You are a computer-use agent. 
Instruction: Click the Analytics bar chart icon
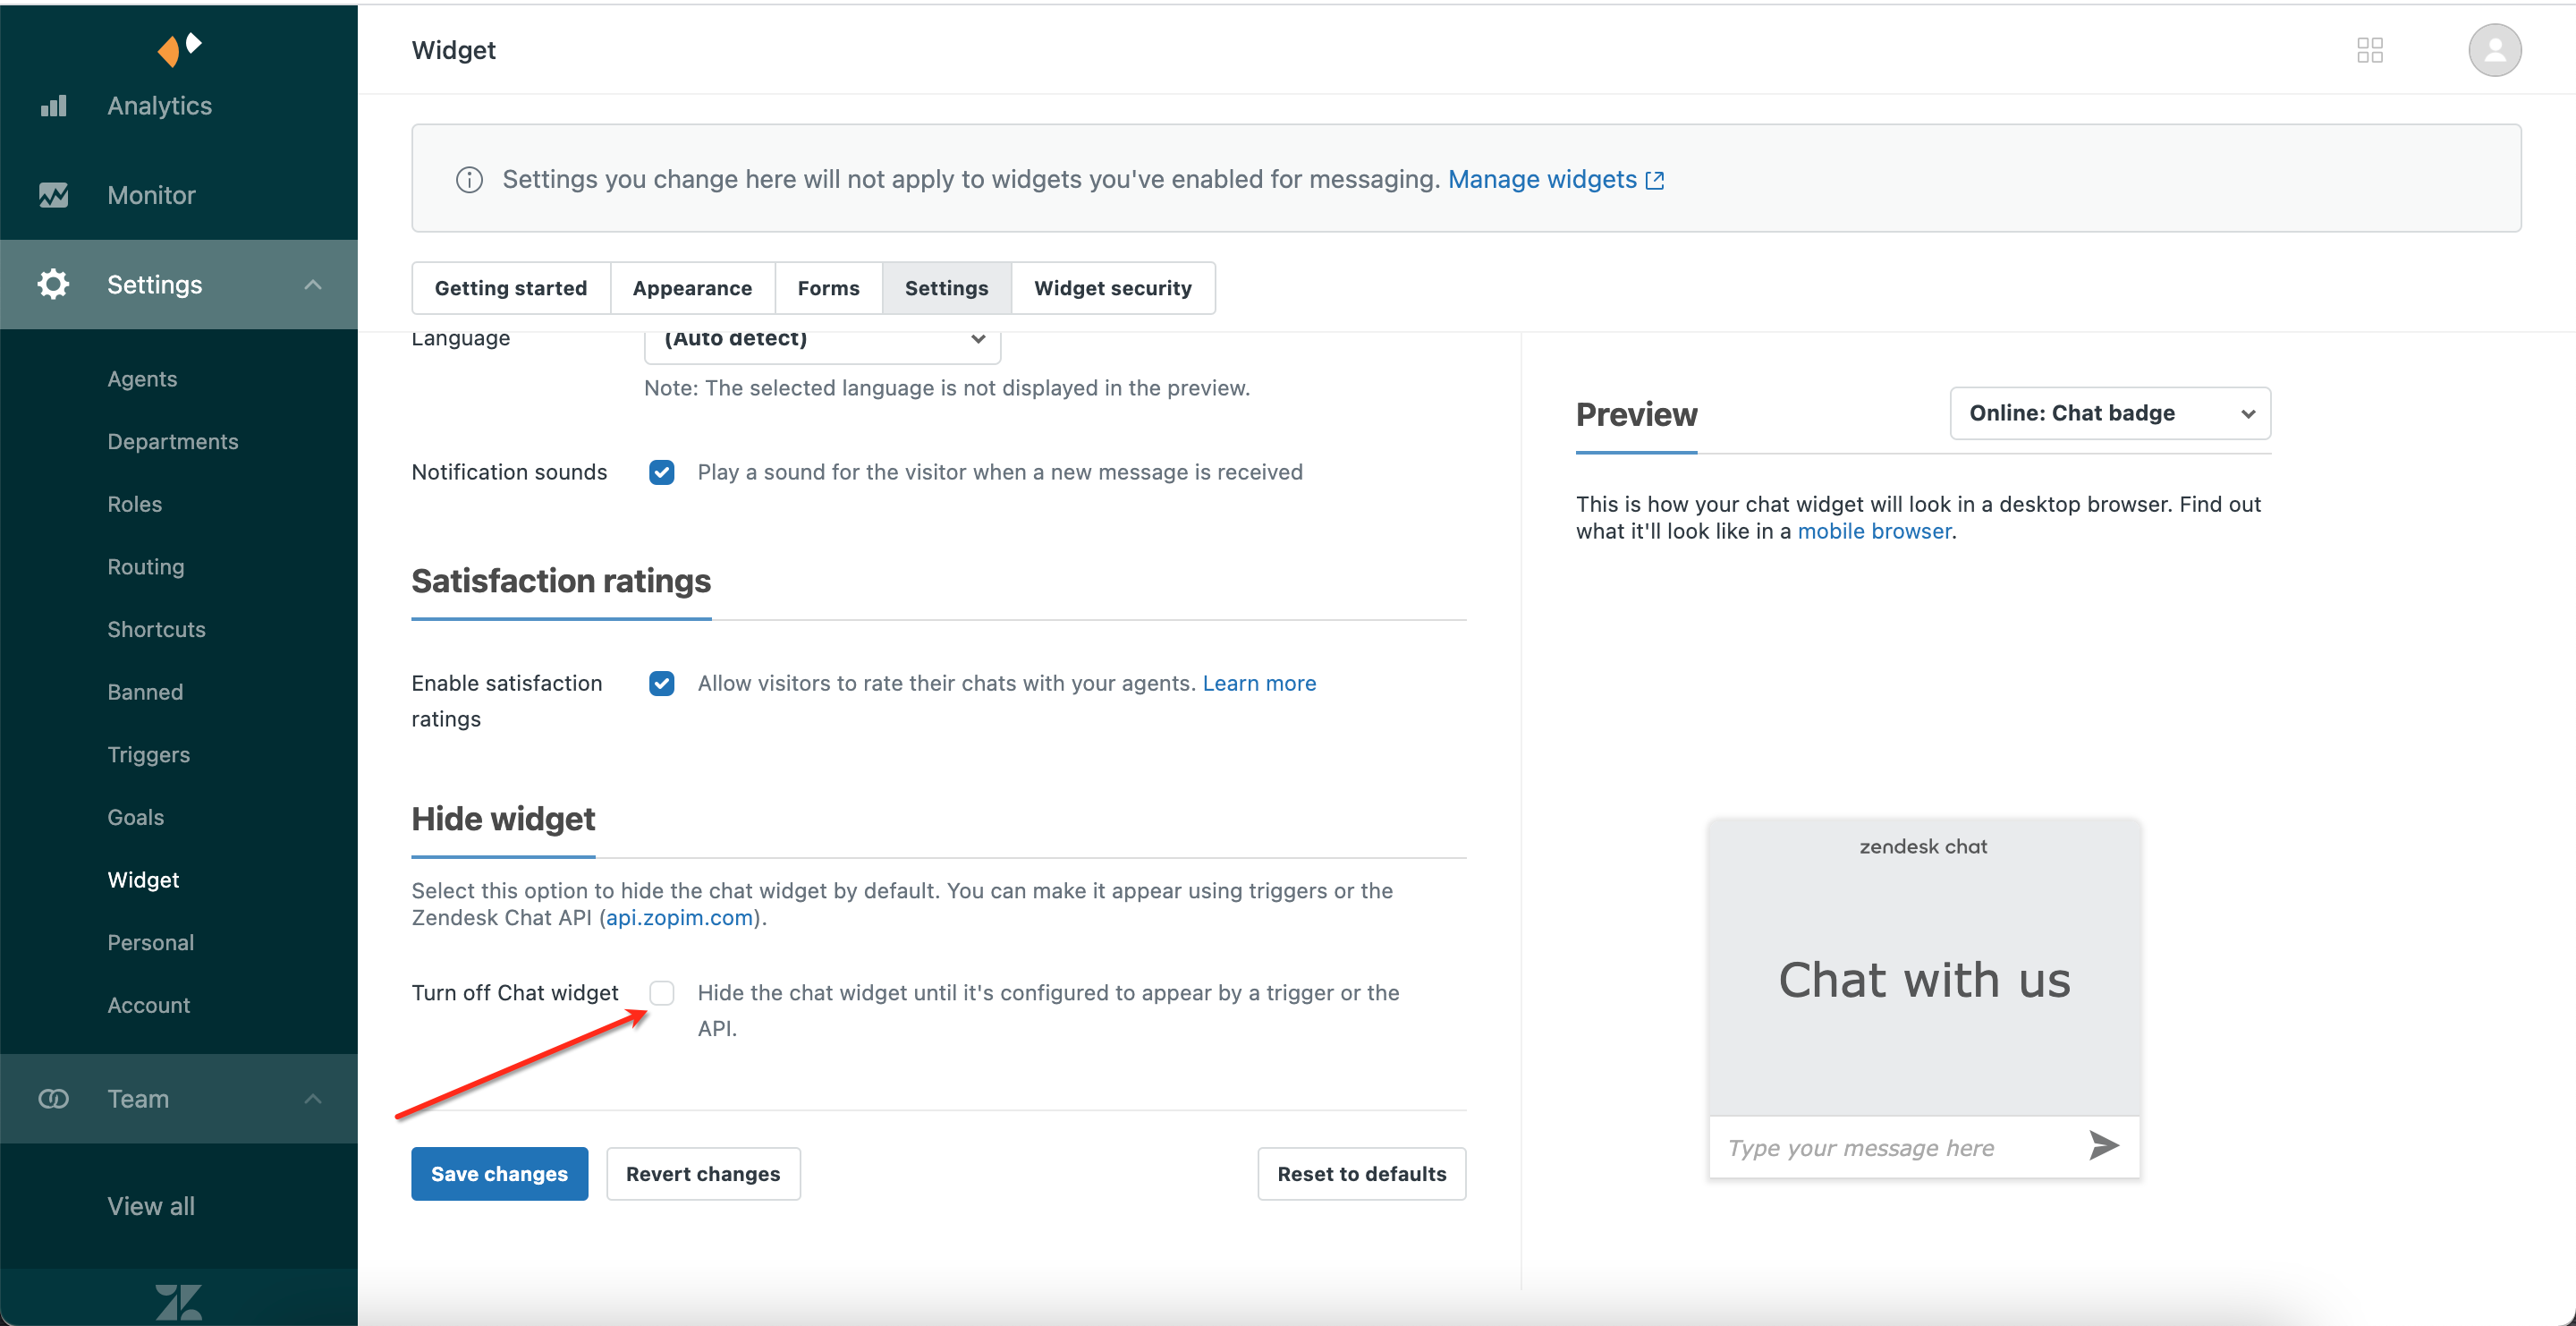coord(54,106)
